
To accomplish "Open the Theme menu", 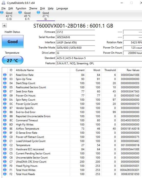I will tap(33, 8).
